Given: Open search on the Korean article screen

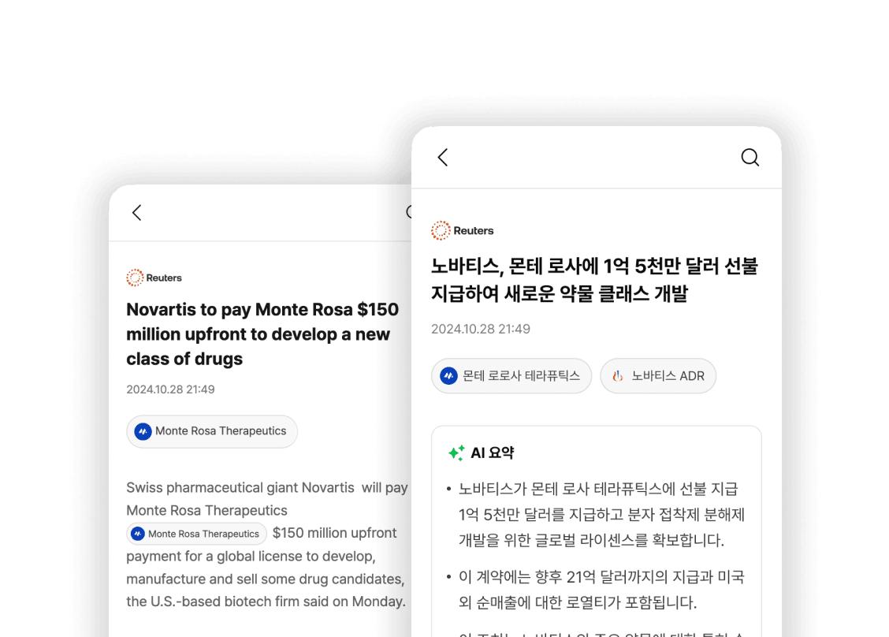Looking at the screenshot, I should (750, 158).
